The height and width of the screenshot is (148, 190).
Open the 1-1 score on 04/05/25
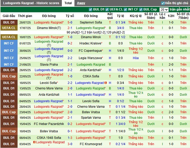70,101
